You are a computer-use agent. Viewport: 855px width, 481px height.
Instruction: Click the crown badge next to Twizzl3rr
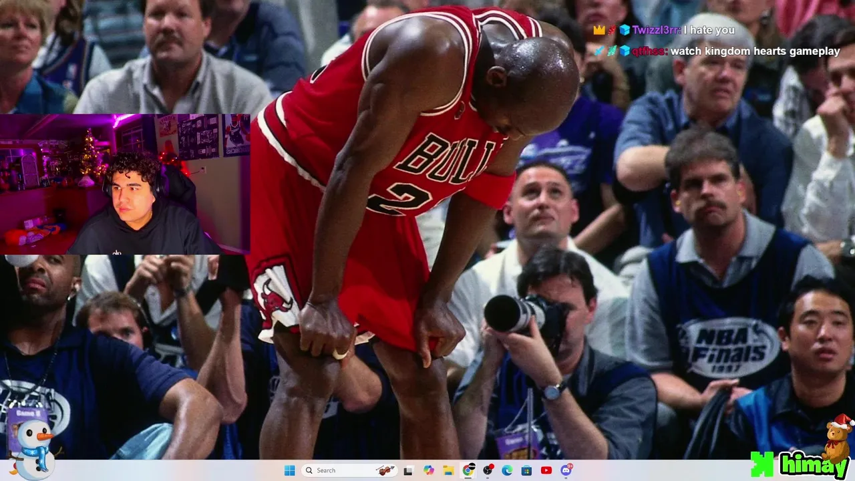(598, 30)
